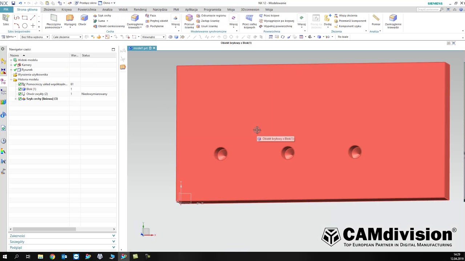465x261 pixels.
Task: Click the Pochylenie draft tool
Action: point(154,26)
